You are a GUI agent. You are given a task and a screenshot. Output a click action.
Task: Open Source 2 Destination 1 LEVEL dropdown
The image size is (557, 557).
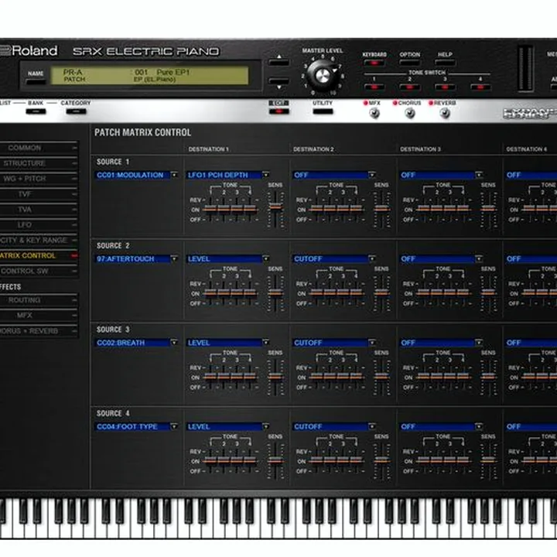228,259
